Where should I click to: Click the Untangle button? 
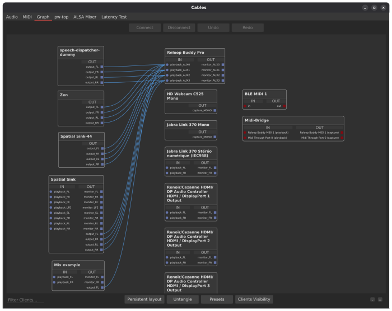[x=183, y=299]
